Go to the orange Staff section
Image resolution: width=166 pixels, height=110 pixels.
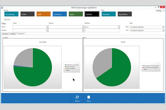43,14
